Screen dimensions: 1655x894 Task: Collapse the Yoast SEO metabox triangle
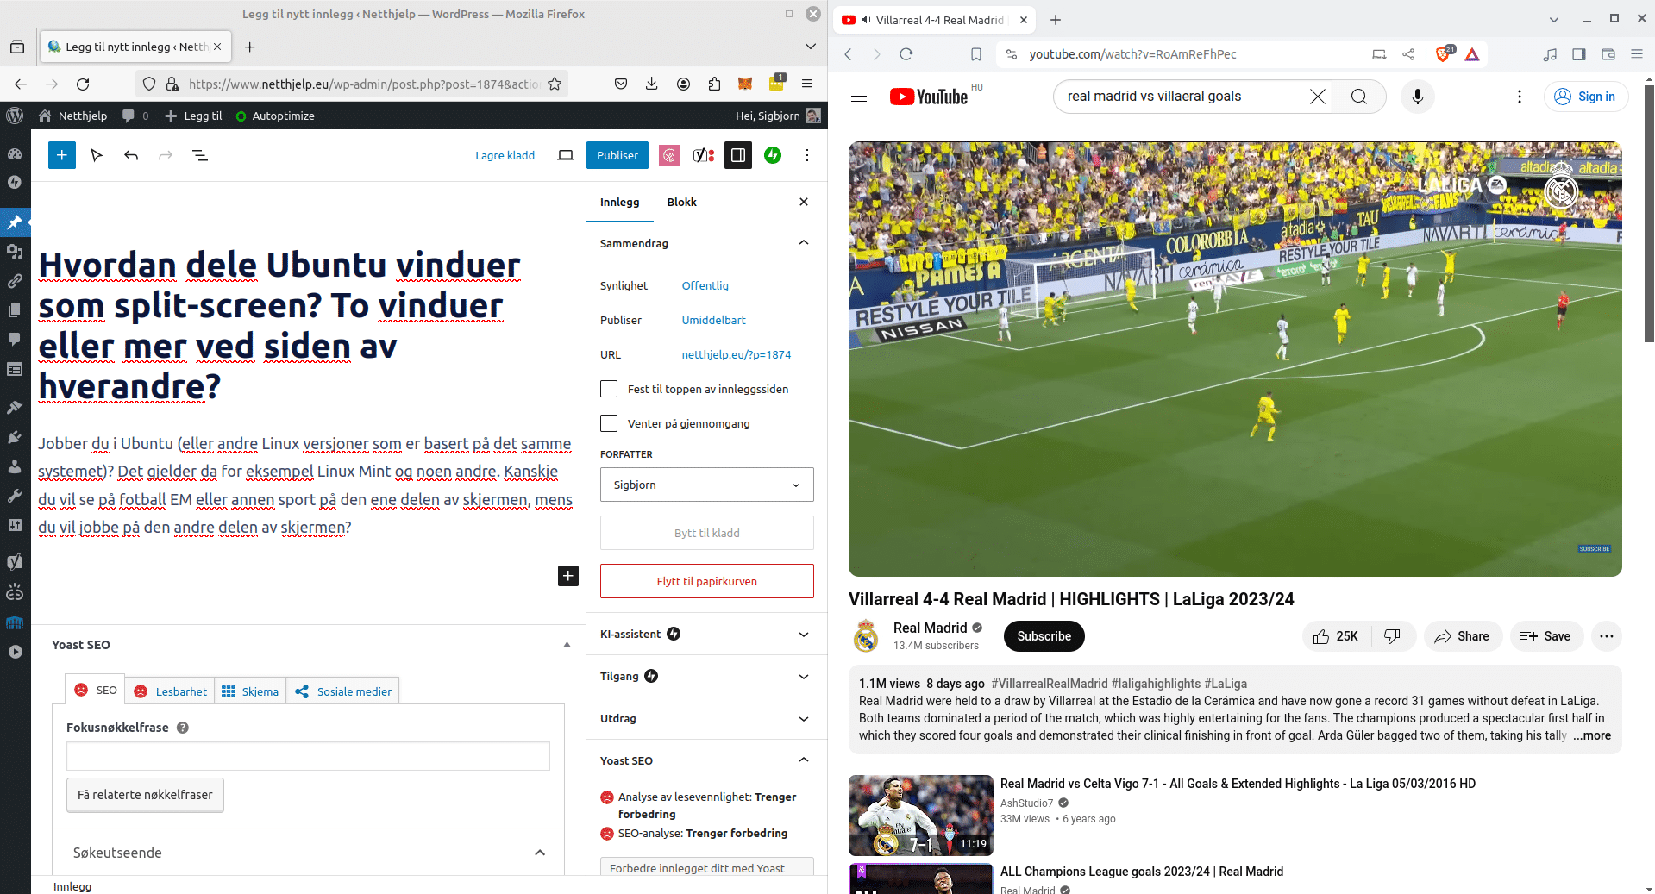(x=567, y=645)
